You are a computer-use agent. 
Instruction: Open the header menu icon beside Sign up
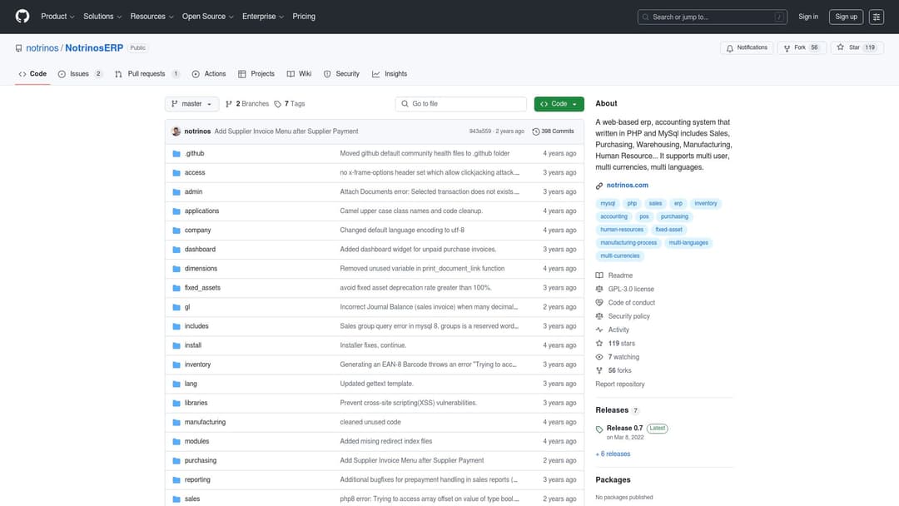[876, 17]
